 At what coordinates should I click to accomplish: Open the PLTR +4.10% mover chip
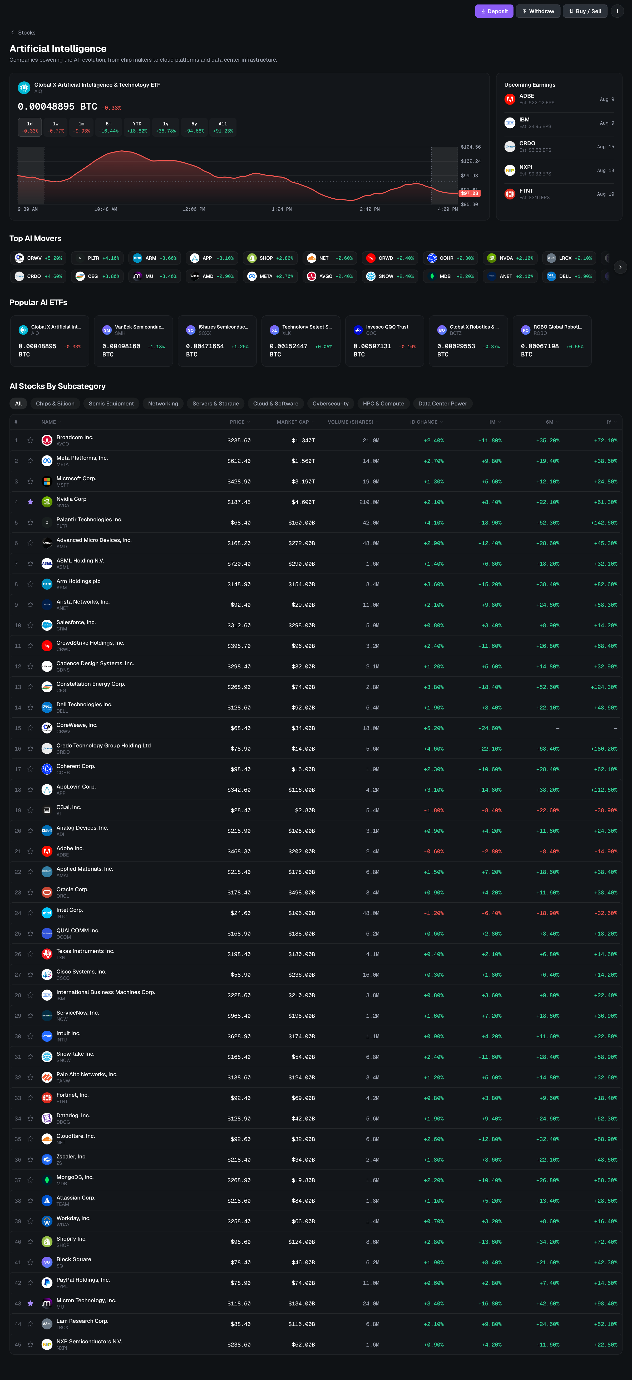click(x=97, y=258)
